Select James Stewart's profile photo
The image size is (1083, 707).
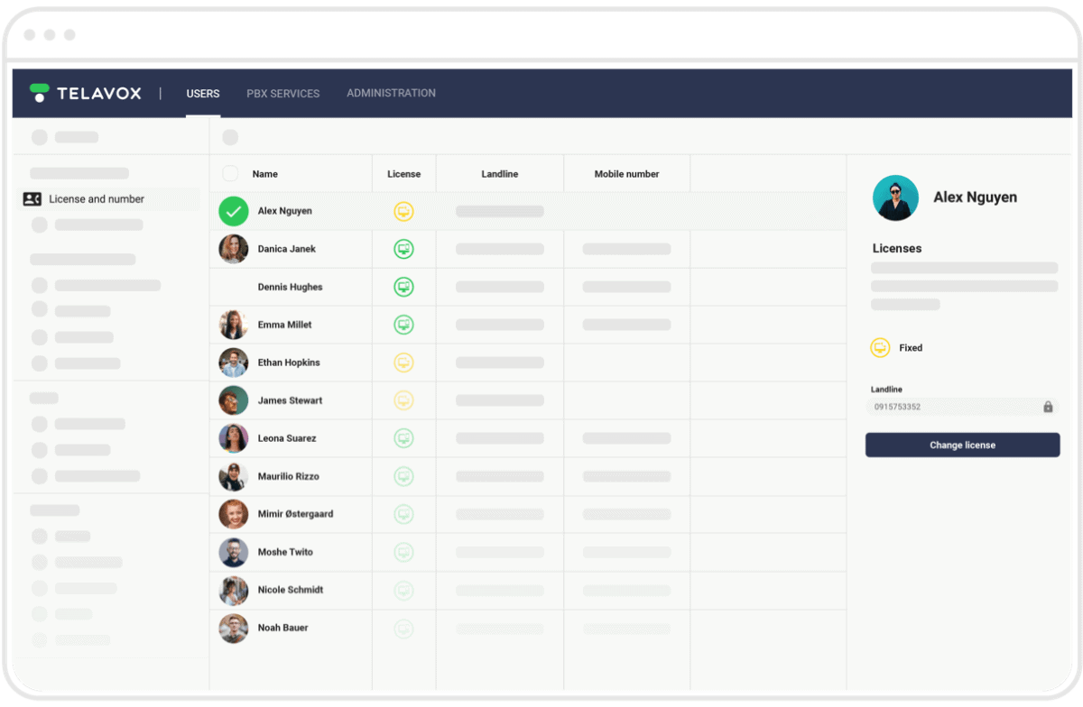click(234, 400)
